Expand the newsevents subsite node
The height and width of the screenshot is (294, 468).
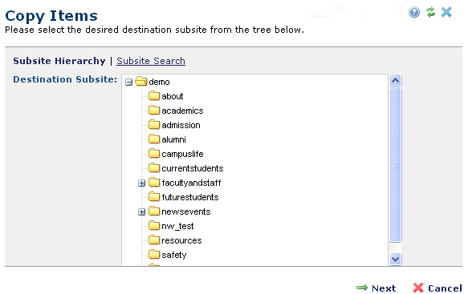(141, 211)
